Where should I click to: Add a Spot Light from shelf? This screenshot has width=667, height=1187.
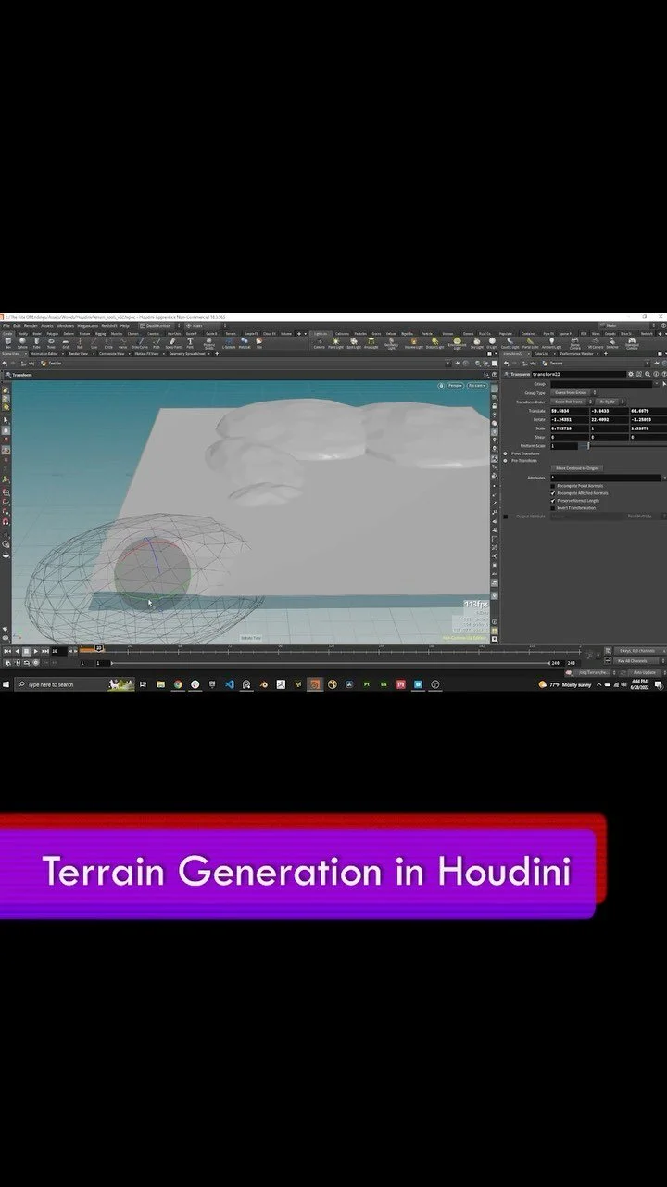tap(354, 344)
